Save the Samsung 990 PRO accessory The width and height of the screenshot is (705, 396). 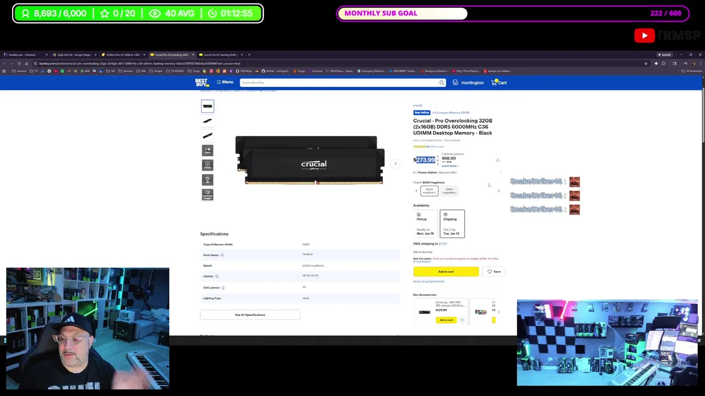462,320
